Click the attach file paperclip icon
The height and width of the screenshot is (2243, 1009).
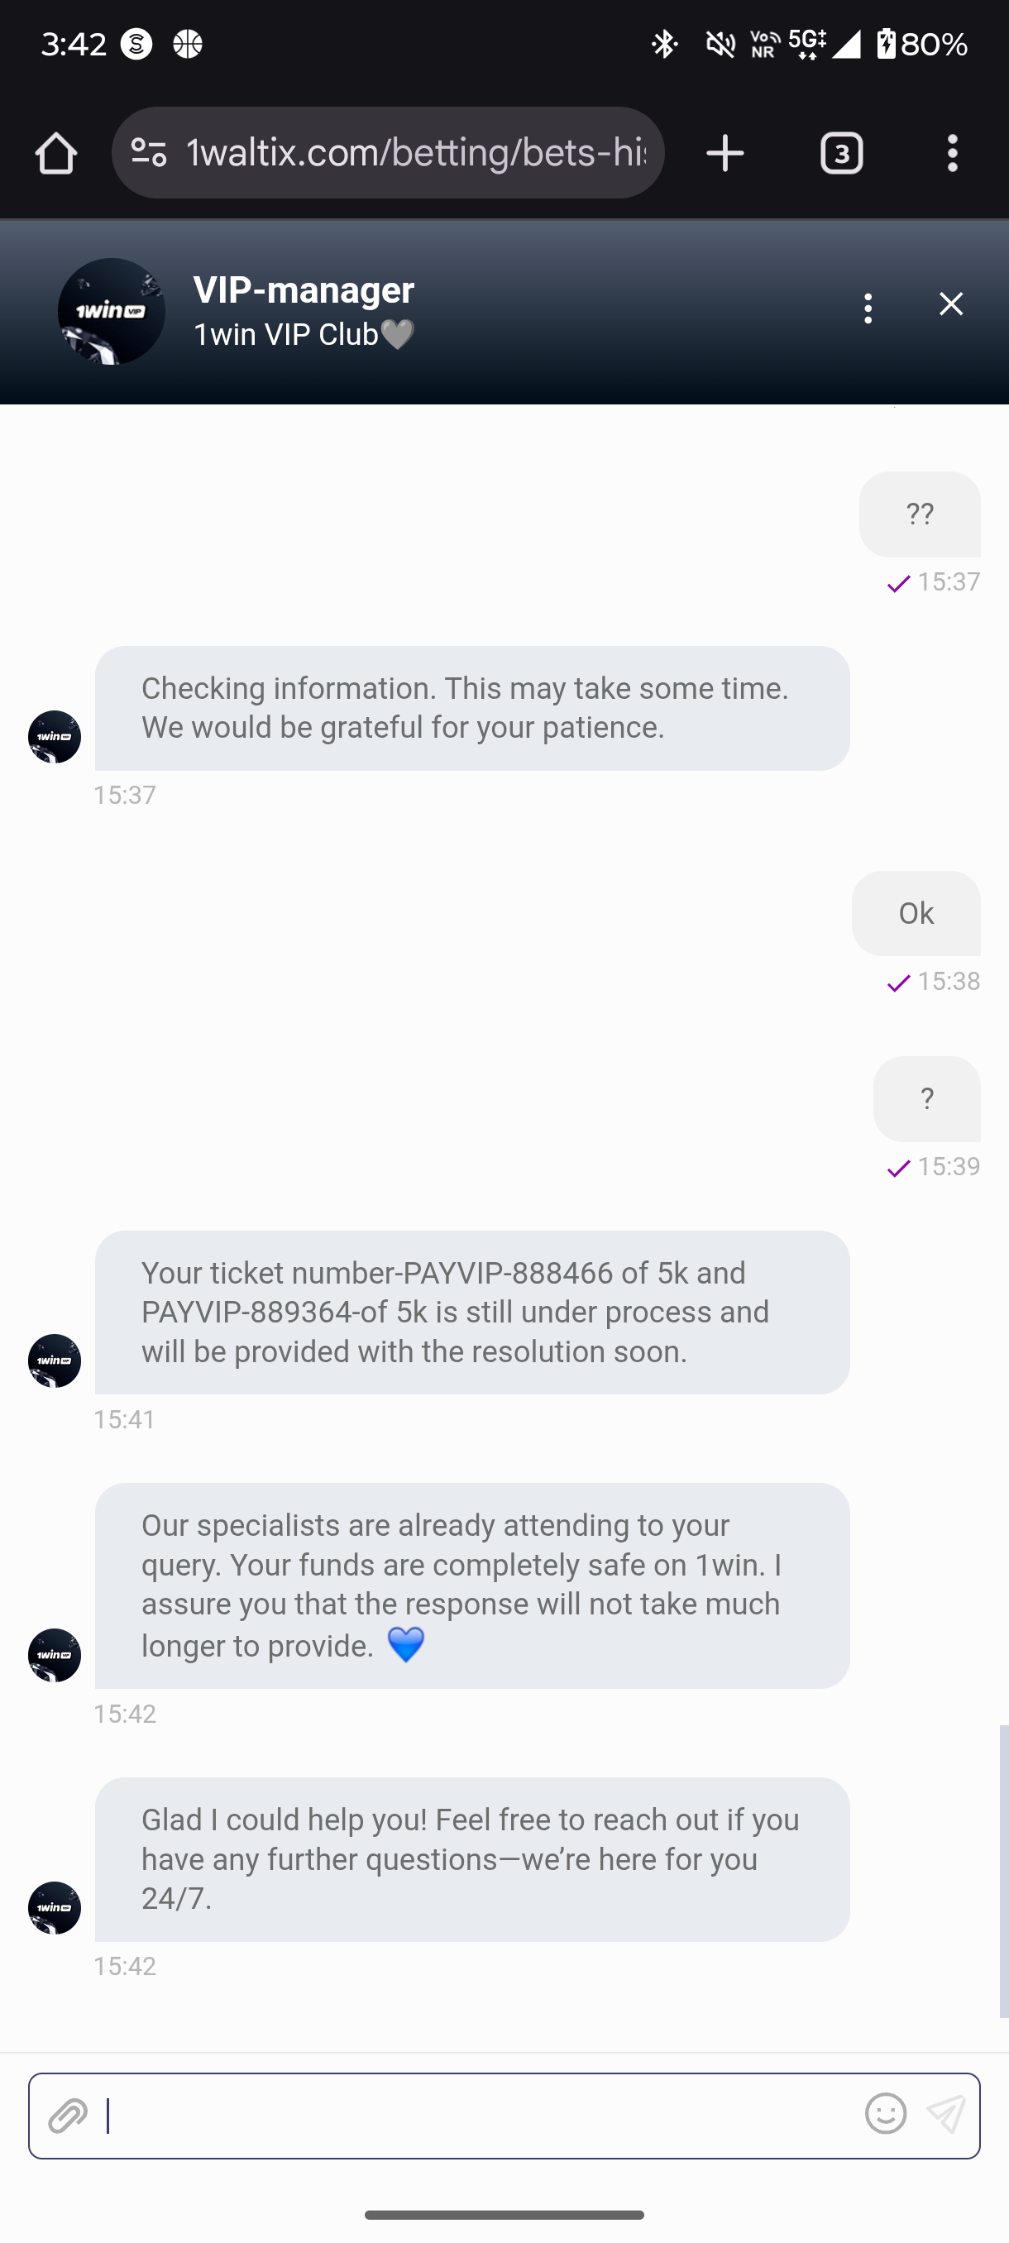click(68, 2116)
